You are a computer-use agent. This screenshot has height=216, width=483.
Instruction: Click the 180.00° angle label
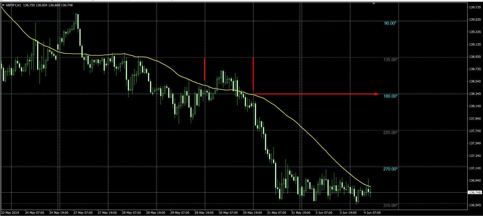390,96
